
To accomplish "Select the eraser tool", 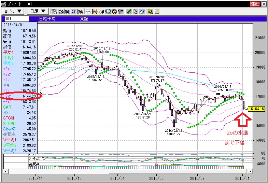I will click(x=142, y=12).
